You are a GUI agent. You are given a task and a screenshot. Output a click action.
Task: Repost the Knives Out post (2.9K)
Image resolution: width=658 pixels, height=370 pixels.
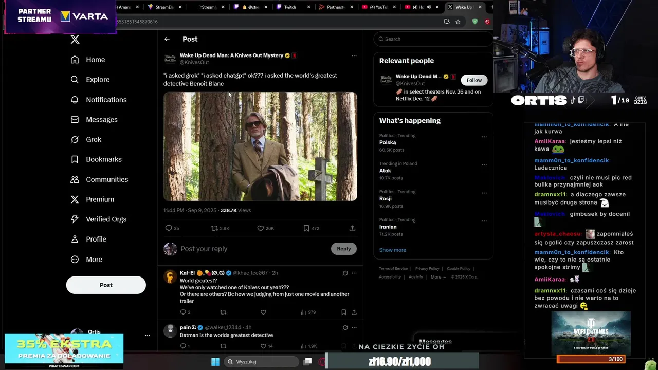[220, 228]
